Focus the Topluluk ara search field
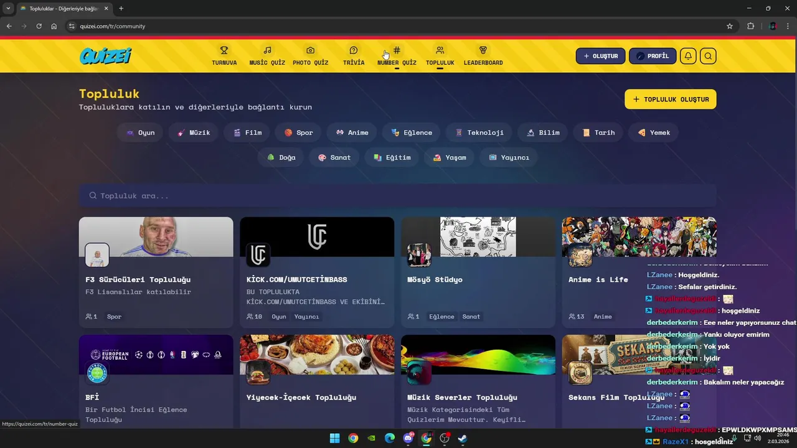The image size is (797, 448). (x=397, y=195)
